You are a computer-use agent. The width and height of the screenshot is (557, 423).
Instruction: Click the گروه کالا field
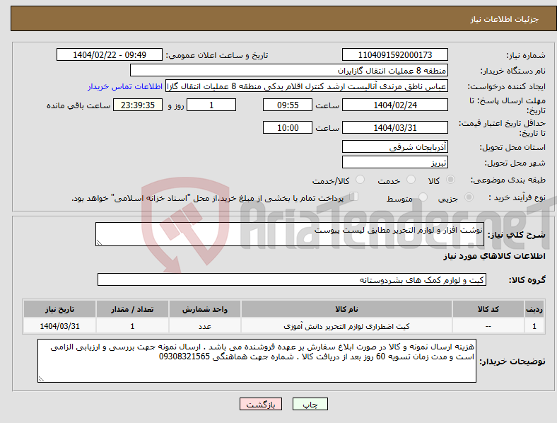tap(292, 279)
